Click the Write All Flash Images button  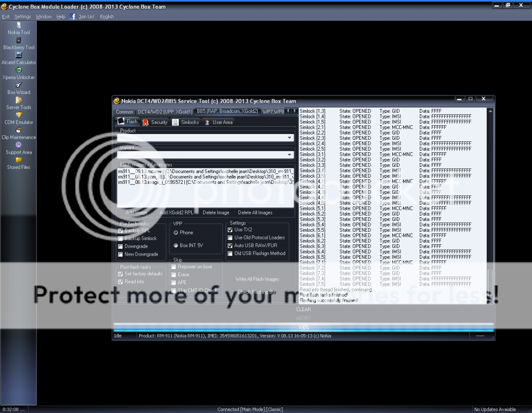(257, 279)
